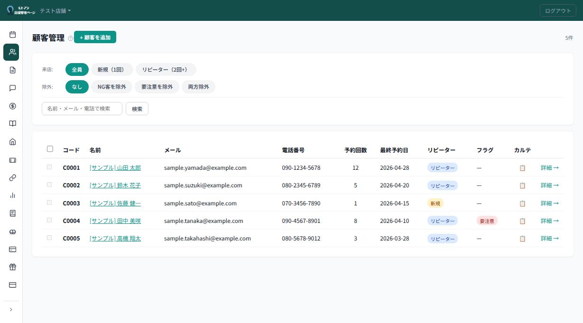Open the pill-shaped sidebar icon
This screenshot has width=583, height=323.
(x=13, y=231)
